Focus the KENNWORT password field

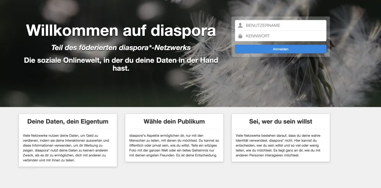coord(283,36)
